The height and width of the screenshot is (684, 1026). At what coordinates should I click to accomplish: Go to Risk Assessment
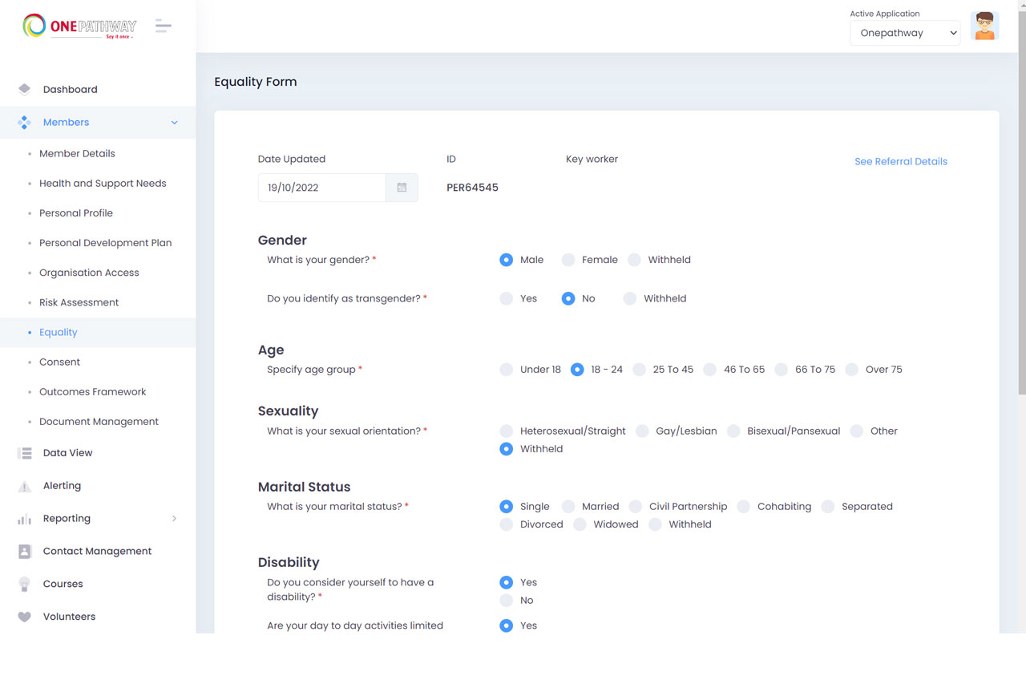coord(79,302)
